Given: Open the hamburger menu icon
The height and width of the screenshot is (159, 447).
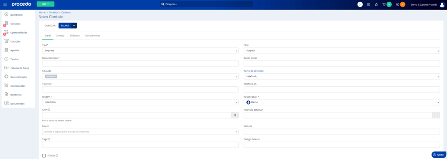Looking at the screenshot, I should 5,4.
